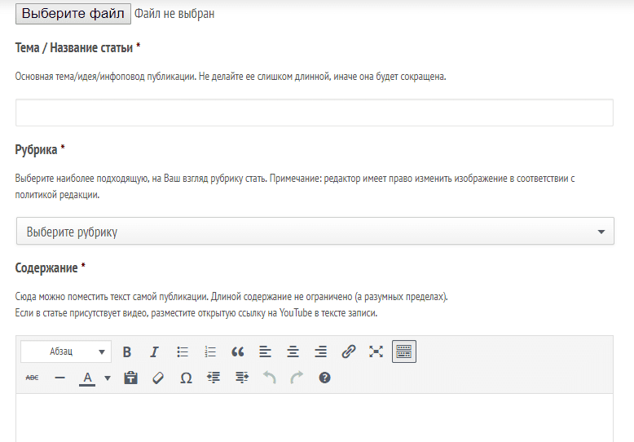The width and height of the screenshot is (634, 442).
Task: Click the clear formatting eraser icon
Action: (x=158, y=378)
